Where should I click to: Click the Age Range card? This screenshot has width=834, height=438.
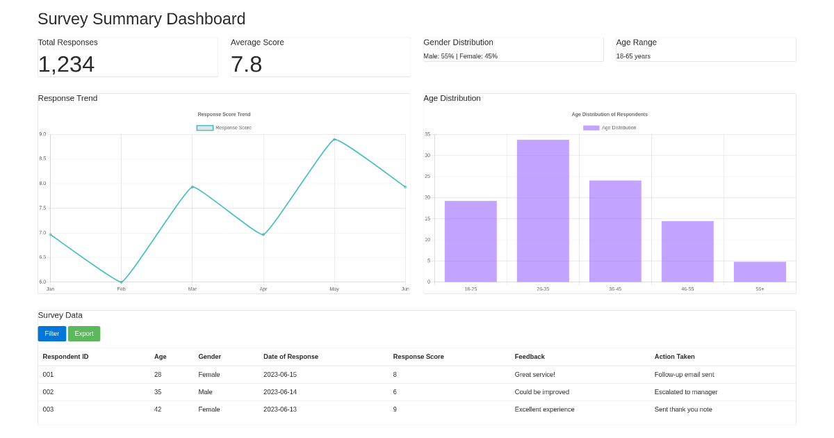(705, 49)
